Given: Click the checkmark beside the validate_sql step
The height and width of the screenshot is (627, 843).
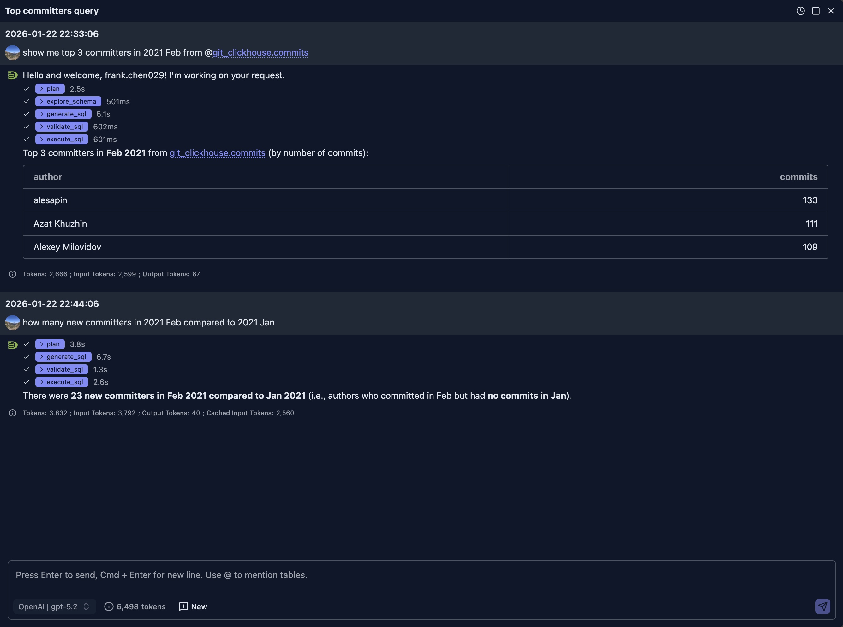Looking at the screenshot, I should 26,126.
